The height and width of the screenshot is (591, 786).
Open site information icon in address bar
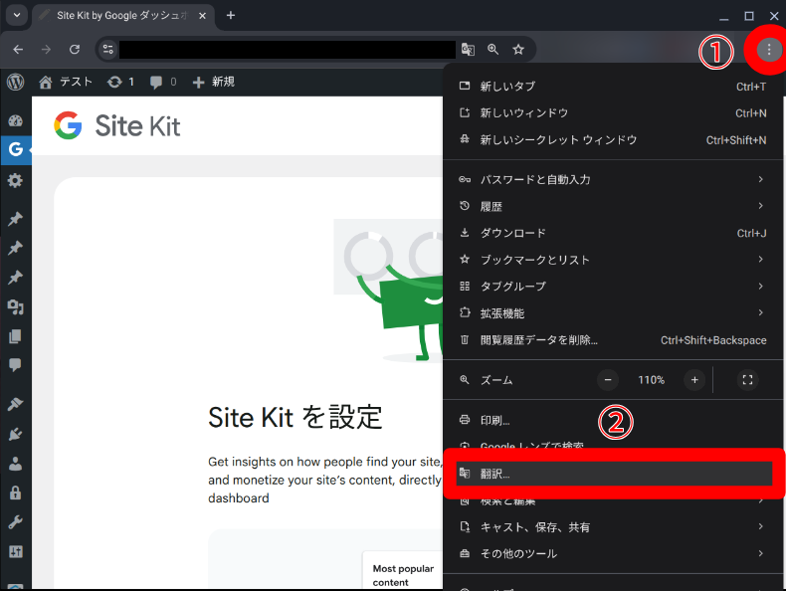click(107, 49)
